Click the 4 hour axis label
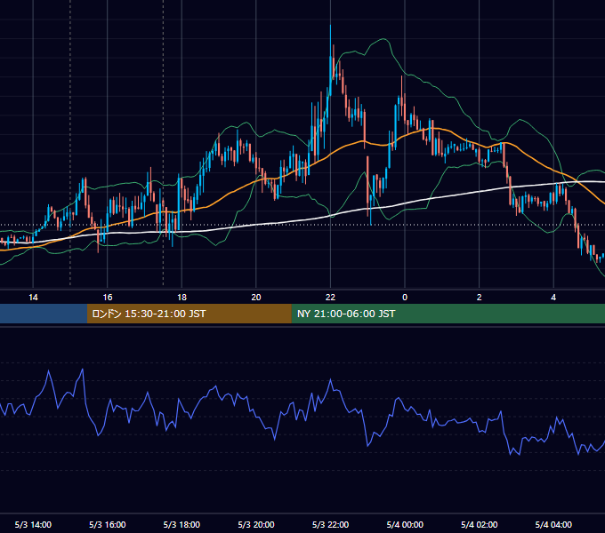 (x=553, y=298)
